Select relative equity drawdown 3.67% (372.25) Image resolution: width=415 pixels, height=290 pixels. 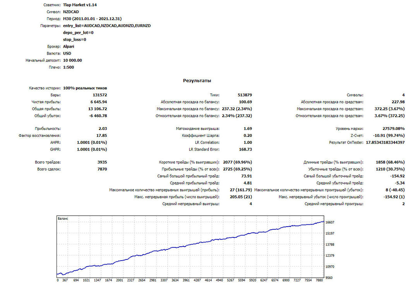pyautogui.click(x=389, y=116)
